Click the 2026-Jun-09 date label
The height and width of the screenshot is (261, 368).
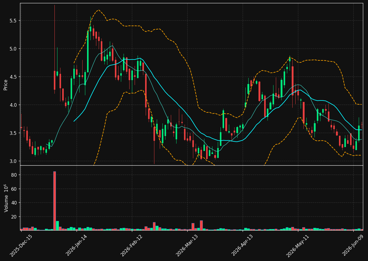coord(353,245)
